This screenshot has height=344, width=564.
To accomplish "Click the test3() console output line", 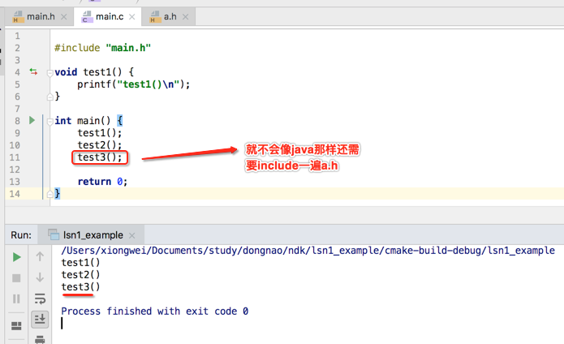I will [80, 287].
